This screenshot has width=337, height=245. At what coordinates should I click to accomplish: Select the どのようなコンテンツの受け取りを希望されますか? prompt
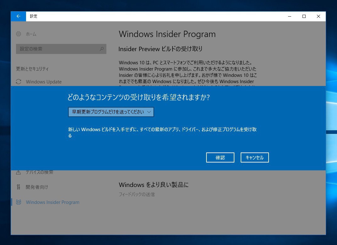139,97
